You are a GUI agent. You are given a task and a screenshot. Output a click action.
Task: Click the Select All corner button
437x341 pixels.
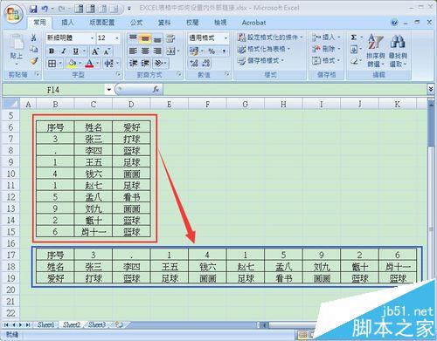[10, 104]
